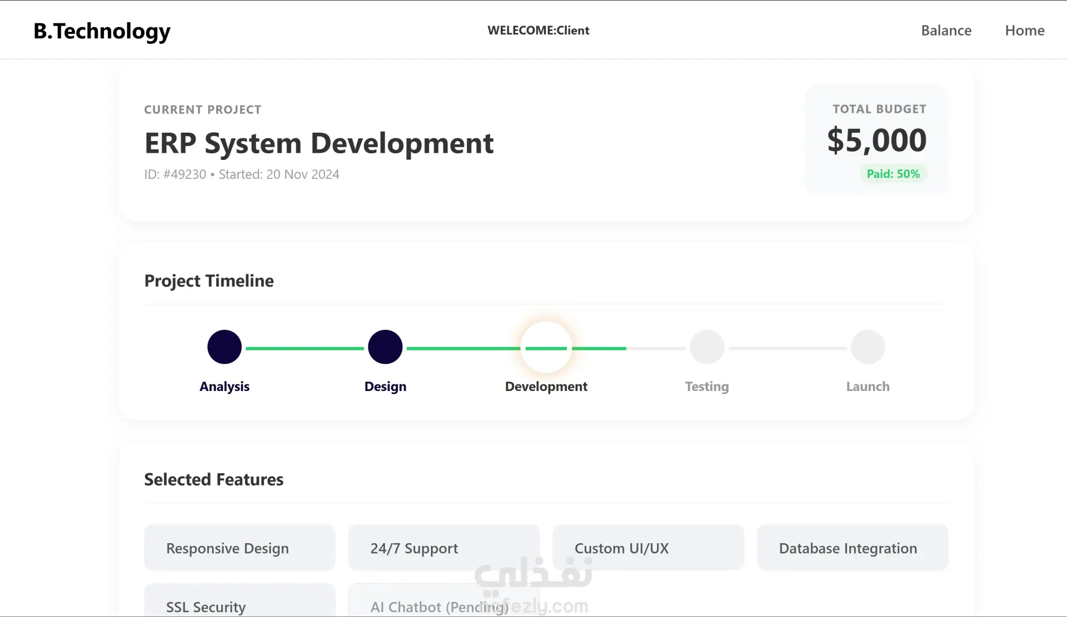Viewport: 1067px width, 617px height.
Task: Click the glowing Development step circle
Action: pyautogui.click(x=546, y=347)
